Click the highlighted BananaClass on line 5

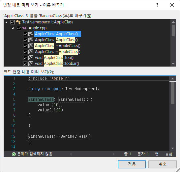click(x=41, y=100)
